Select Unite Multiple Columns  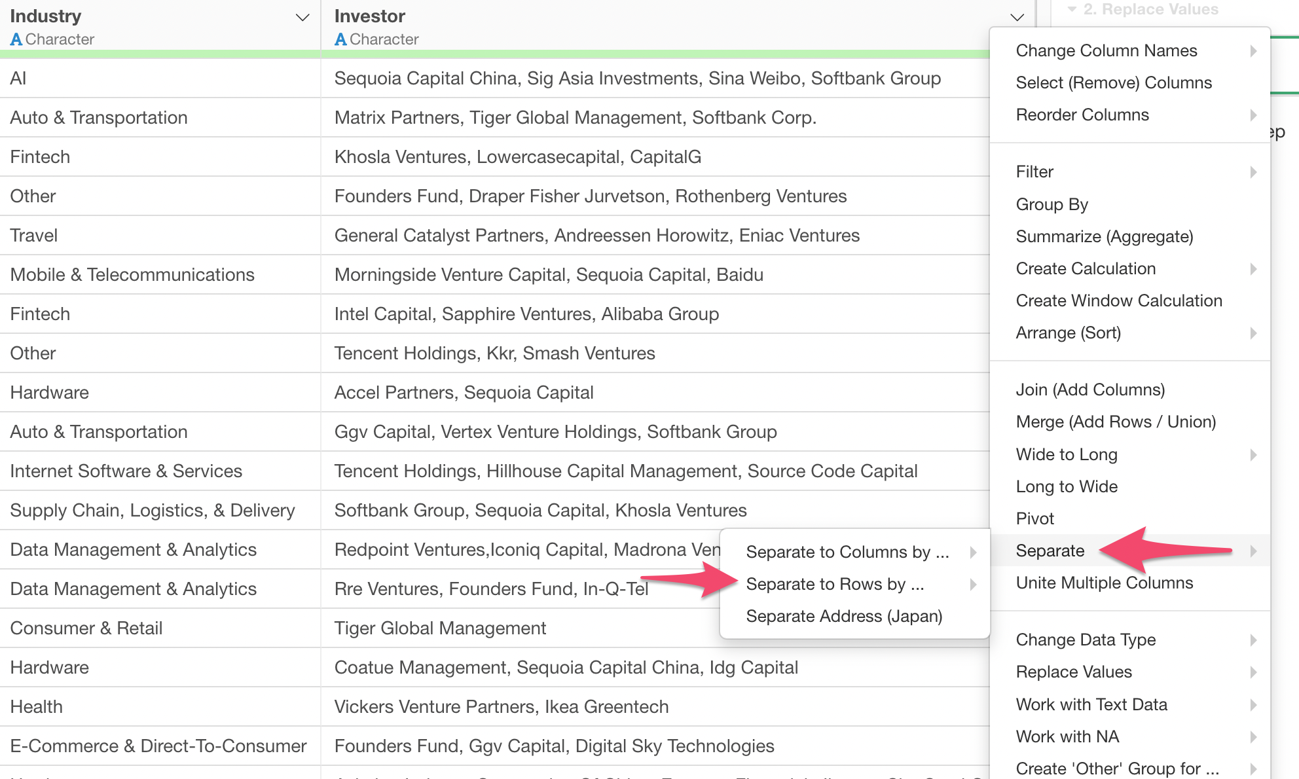point(1104,583)
